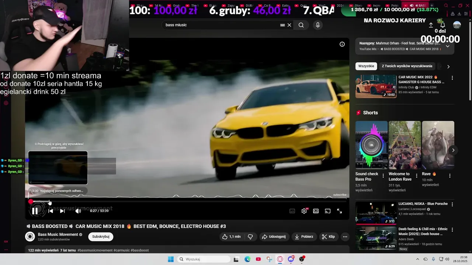
Task: Open the YouTube notifications bell
Action: pos(442,25)
